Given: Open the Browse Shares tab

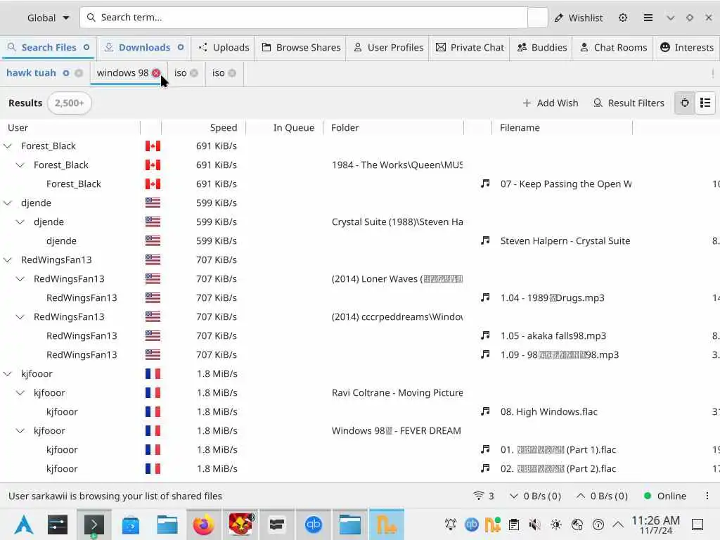Looking at the screenshot, I should coord(301,47).
